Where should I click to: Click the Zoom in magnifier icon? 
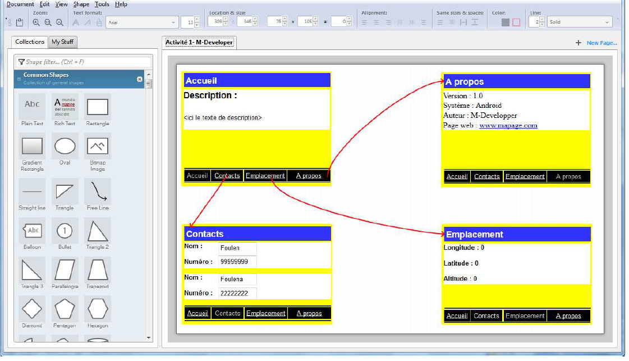[36, 22]
